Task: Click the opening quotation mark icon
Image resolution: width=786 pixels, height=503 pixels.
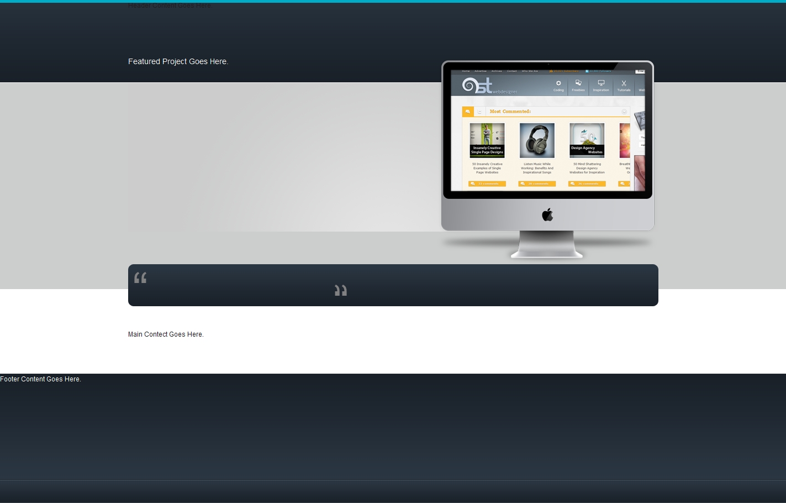Action: point(140,277)
